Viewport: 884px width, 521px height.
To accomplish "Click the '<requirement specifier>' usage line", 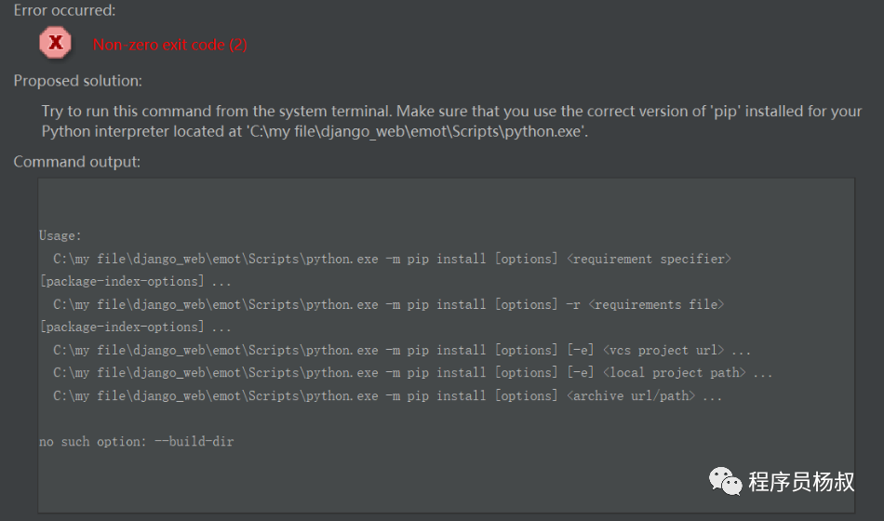I will (x=392, y=259).
